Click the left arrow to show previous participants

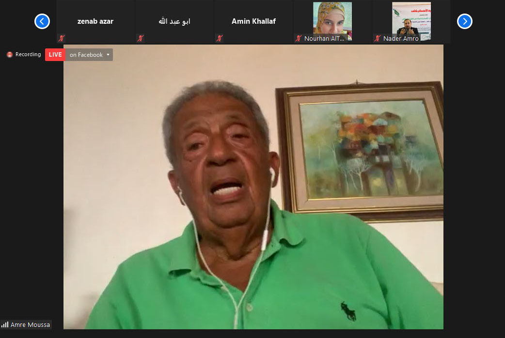42,21
